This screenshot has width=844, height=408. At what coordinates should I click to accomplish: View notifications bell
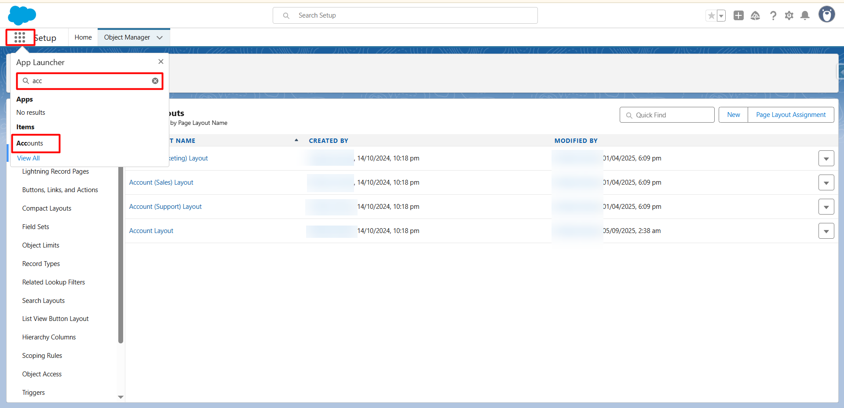coord(805,15)
